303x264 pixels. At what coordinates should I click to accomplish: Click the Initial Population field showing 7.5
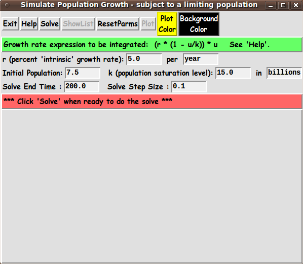[x=83, y=73]
